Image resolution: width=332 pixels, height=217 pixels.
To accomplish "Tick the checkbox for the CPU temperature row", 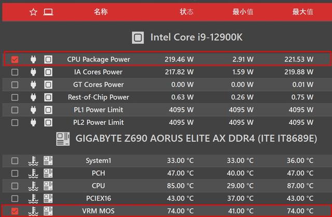I will coord(15,186).
